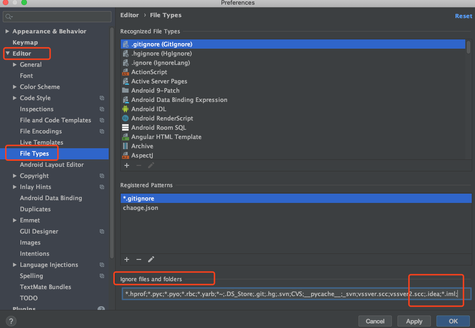The width and height of the screenshot is (475, 328).
Task: Click the search magnifier icon
Action: 9,17
